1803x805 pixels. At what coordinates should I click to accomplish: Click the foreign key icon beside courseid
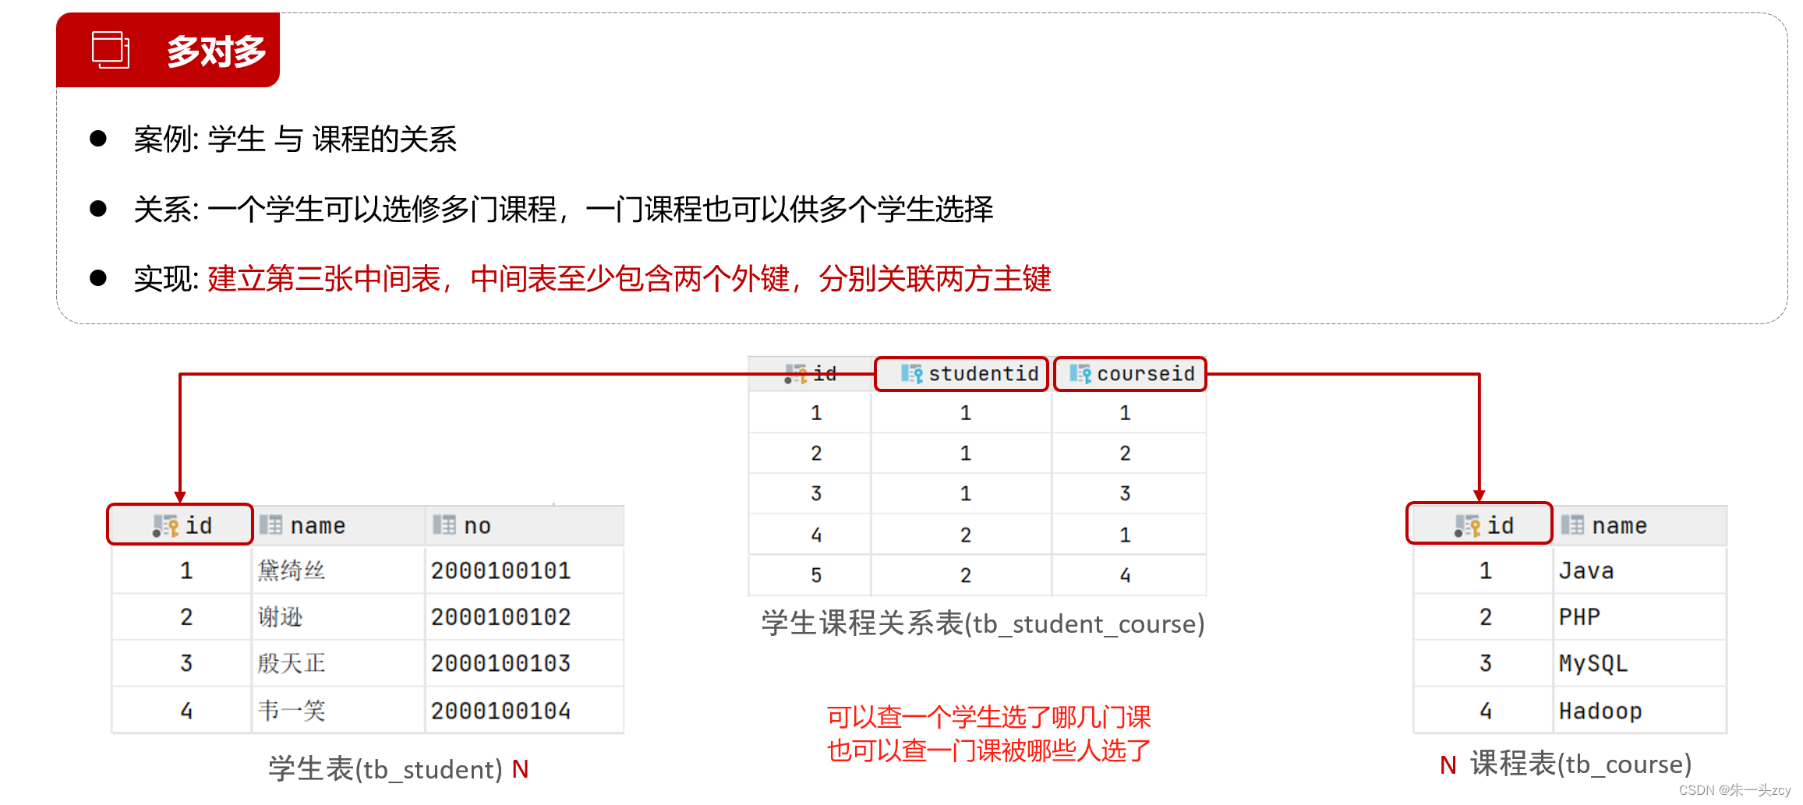click(x=1080, y=374)
